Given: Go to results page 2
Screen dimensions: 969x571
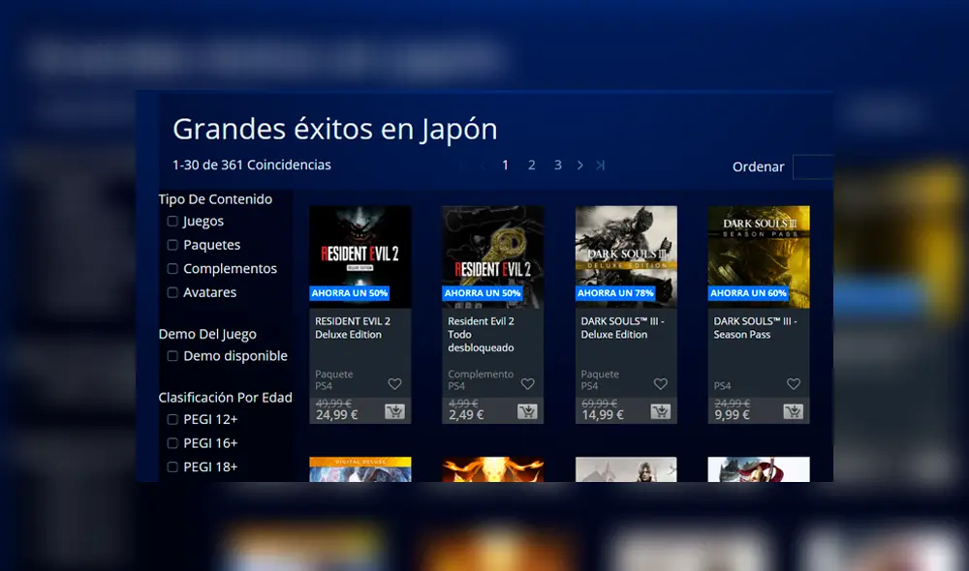Looking at the screenshot, I should [x=531, y=165].
